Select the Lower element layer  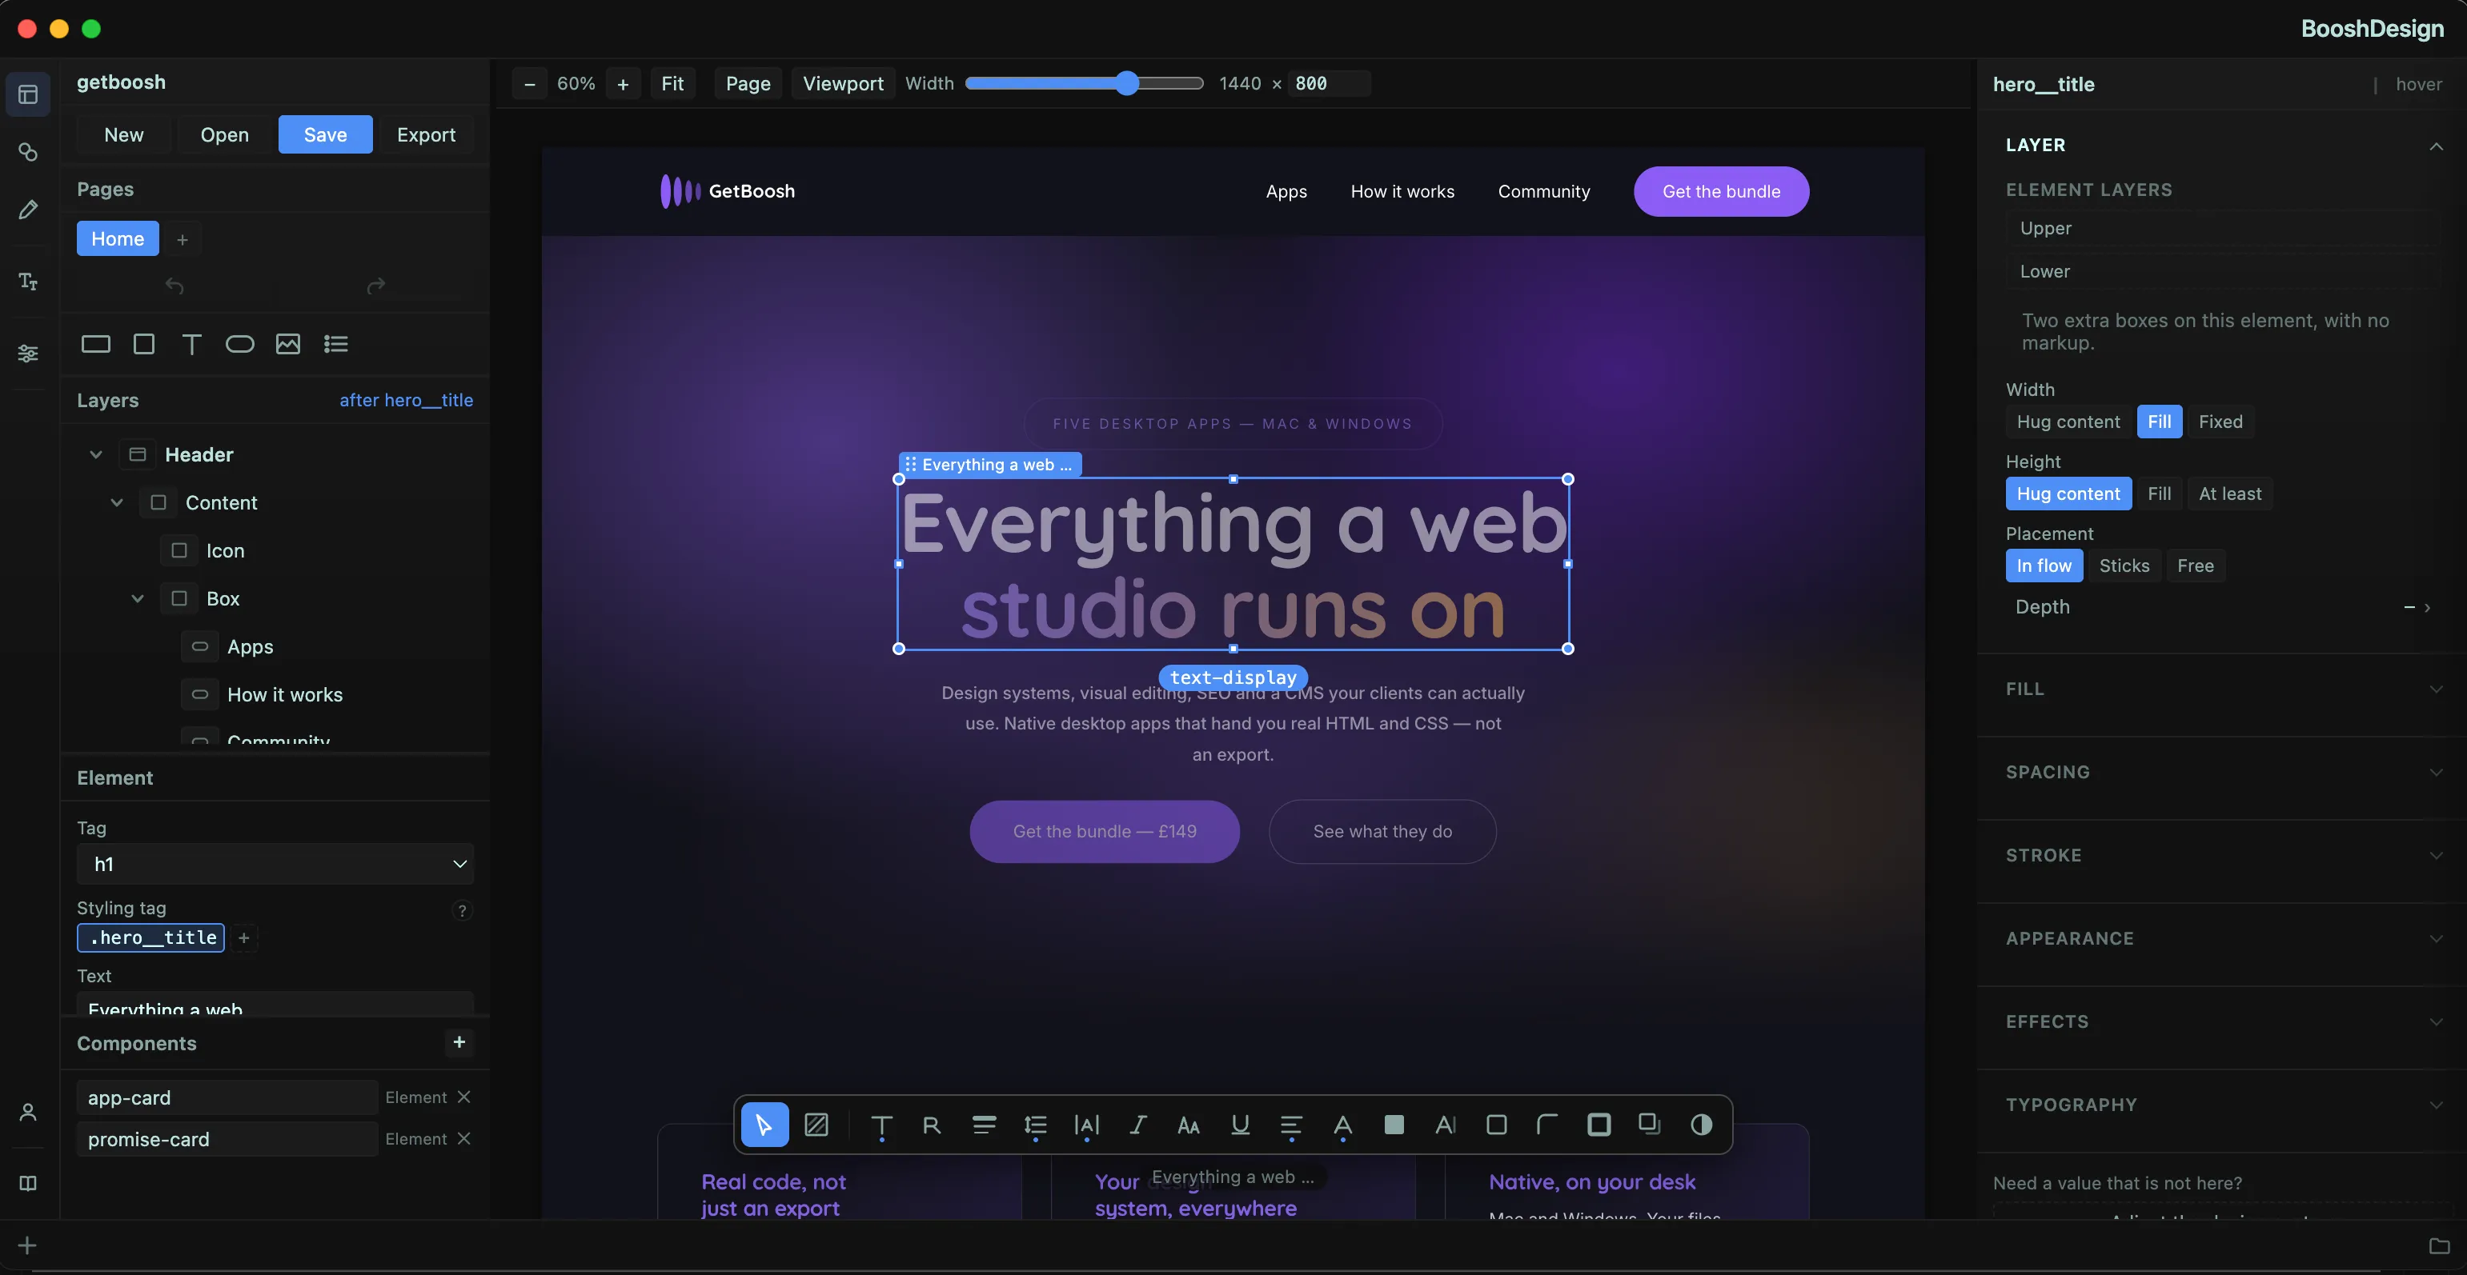[x=2222, y=271]
